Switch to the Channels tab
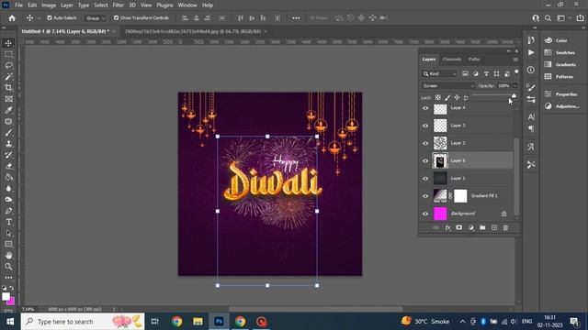This screenshot has height=330, width=588. point(452,59)
